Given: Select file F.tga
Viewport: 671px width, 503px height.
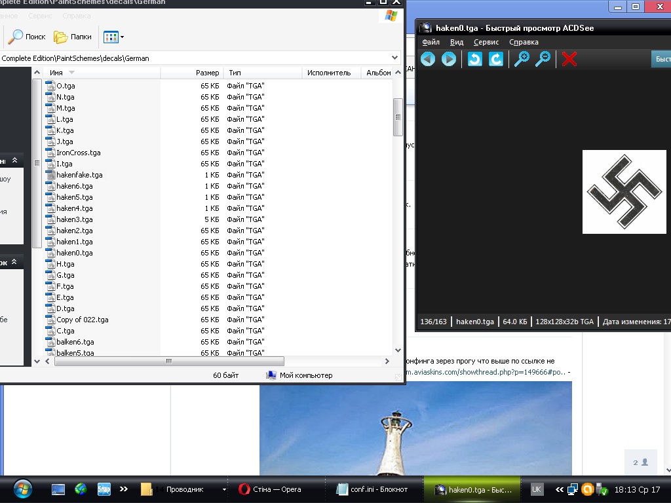Looking at the screenshot, I should click(65, 286).
